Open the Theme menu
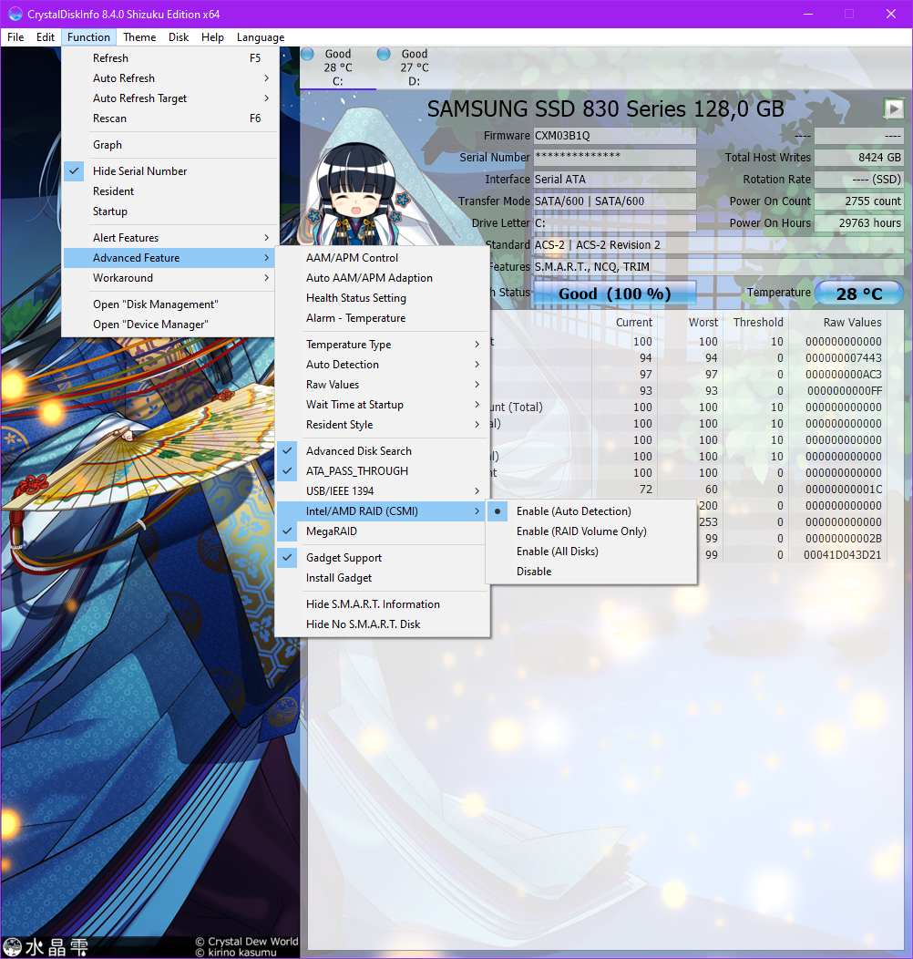 click(x=139, y=37)
